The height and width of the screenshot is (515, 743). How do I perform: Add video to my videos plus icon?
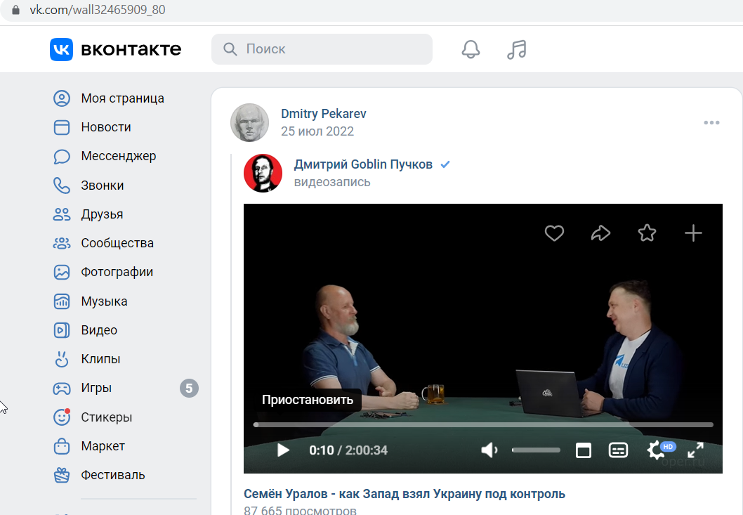[x=693, y=233]
